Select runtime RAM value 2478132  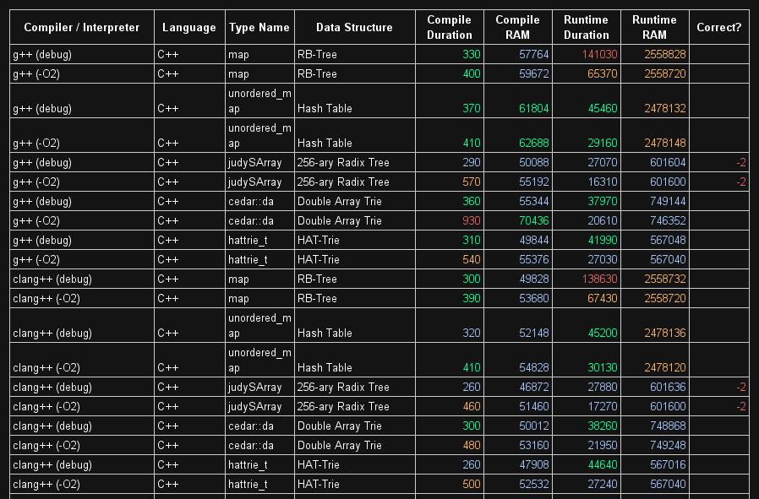click(665, 108)
